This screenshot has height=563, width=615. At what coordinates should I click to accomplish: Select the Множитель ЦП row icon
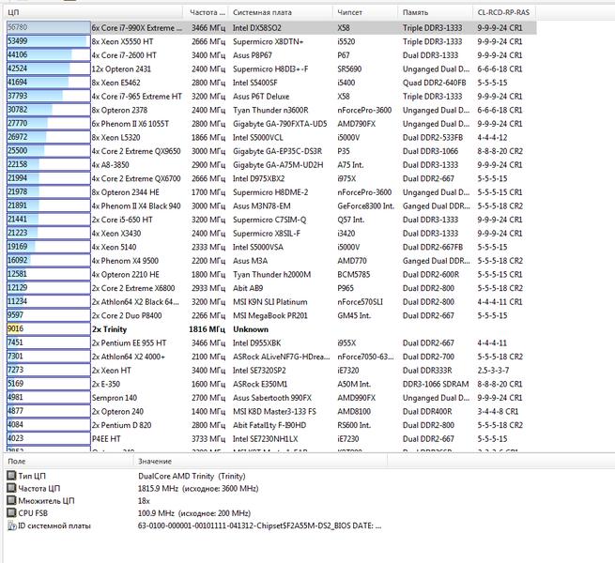pos(11,501)
